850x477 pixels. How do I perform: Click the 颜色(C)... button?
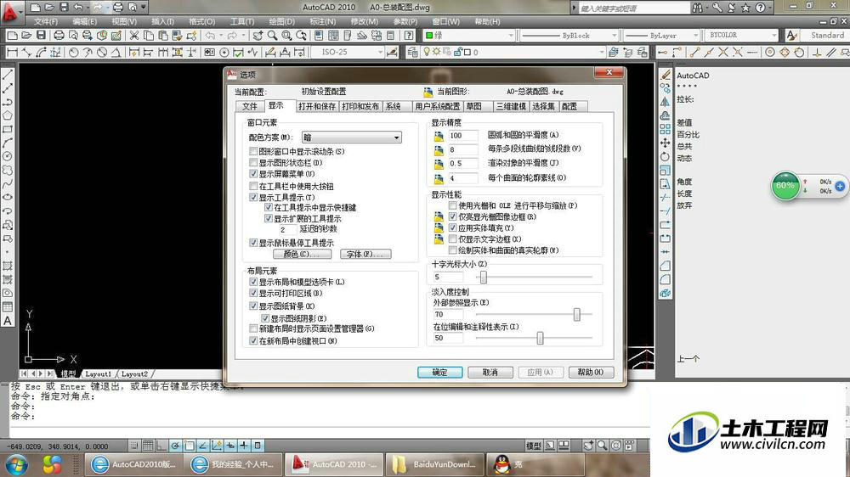(302, 254)
